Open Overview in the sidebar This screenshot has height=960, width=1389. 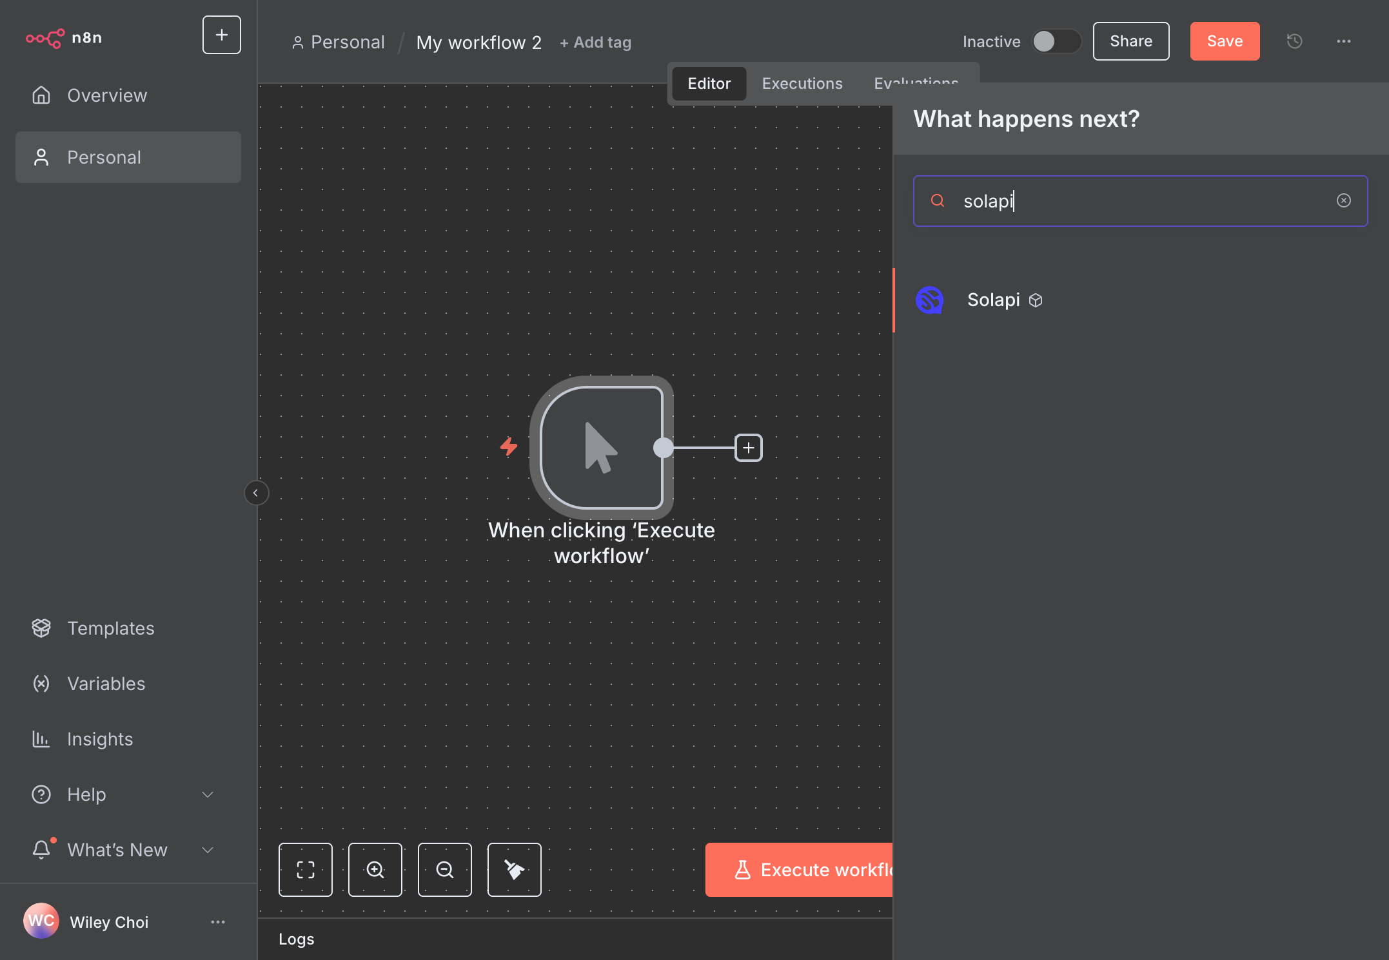pyautogui.click(x=128, y=95)
